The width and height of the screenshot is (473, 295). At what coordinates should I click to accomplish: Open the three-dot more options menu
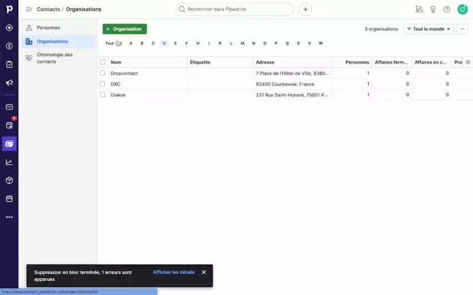(462, 29)
